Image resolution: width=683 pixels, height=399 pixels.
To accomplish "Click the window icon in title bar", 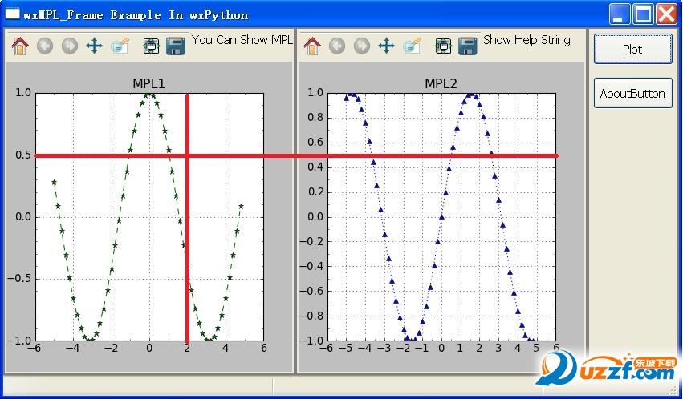I will coord(12,14).
